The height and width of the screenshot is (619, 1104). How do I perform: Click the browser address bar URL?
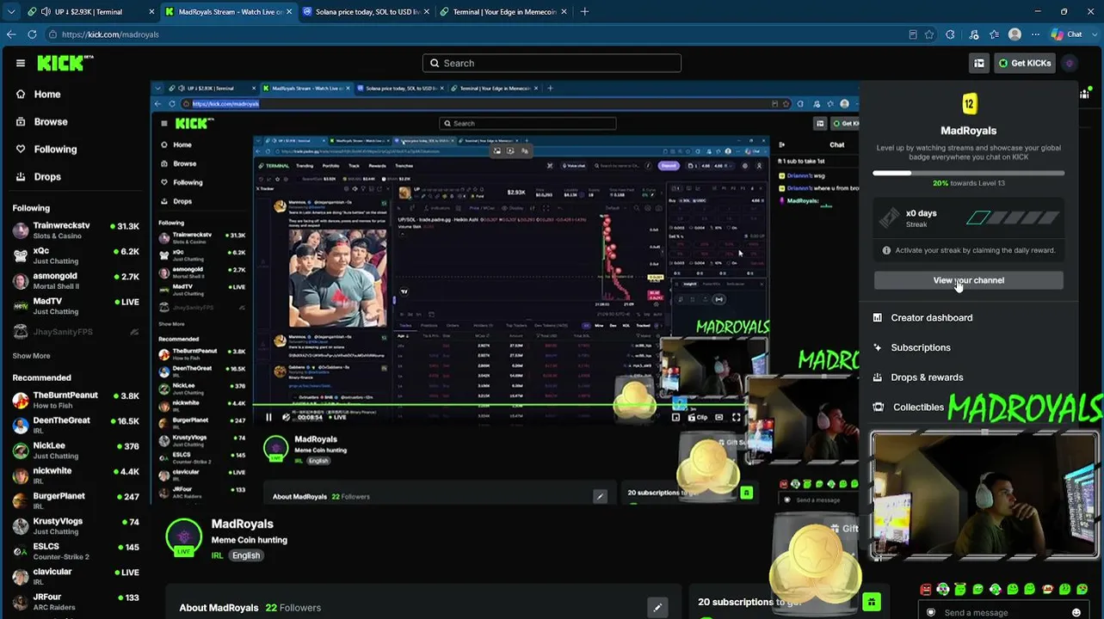(x=110, y=34)
